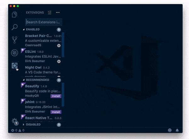Open the Manage gear in activity bar
The image size is (189, 139).
15,121
